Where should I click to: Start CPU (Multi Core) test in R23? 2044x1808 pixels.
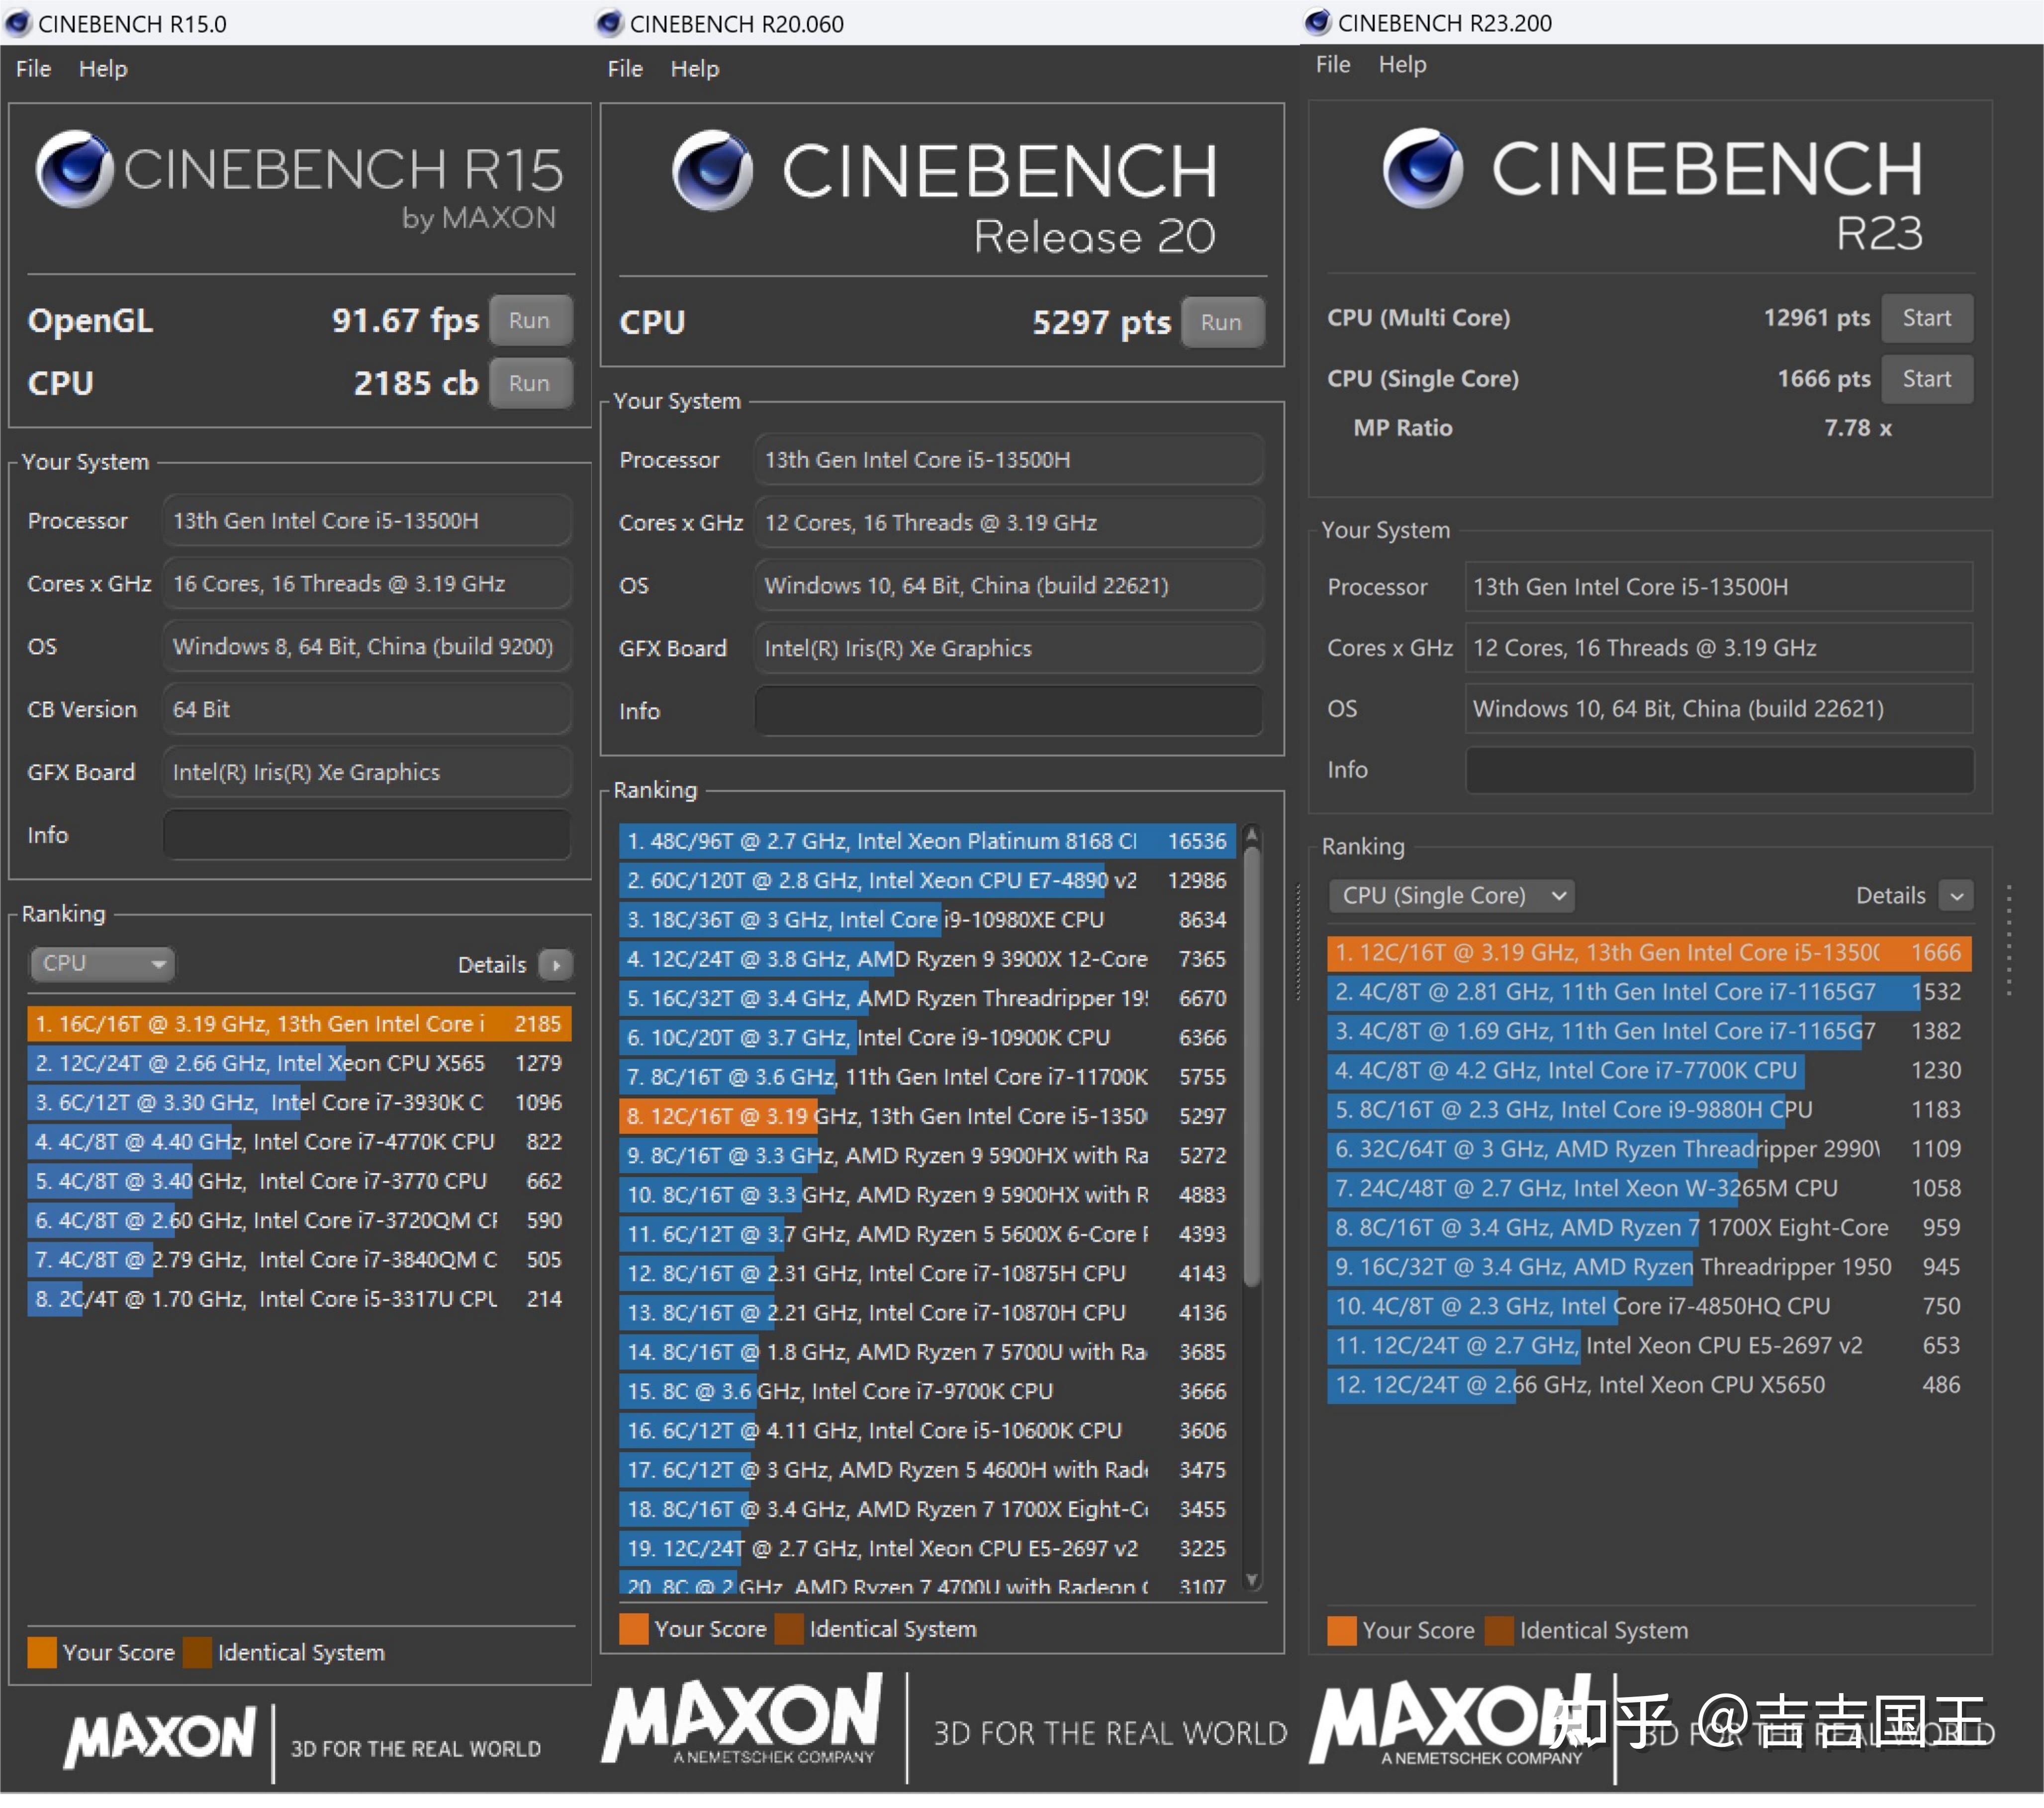pyautogui.click(x=1927, y=318)
